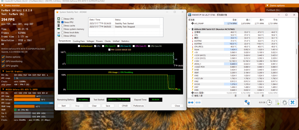Toggle FurMark GPU monitoring checkbox
This screenshot has height=130, width=299.
[3, 61]
